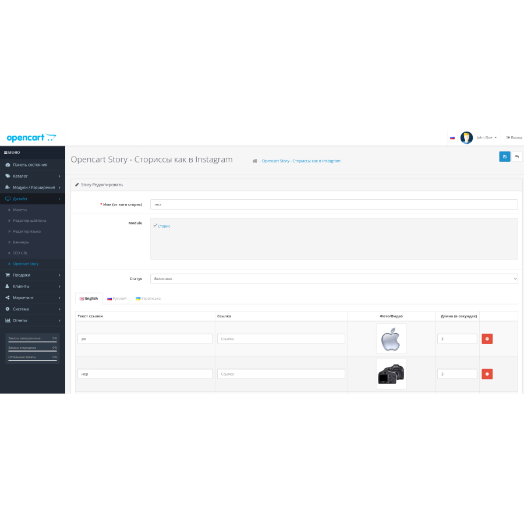The height and width of the screenshot is (524, 524).
Task: Click the Имя (от кого сторис) field
Action: [334, 204]
